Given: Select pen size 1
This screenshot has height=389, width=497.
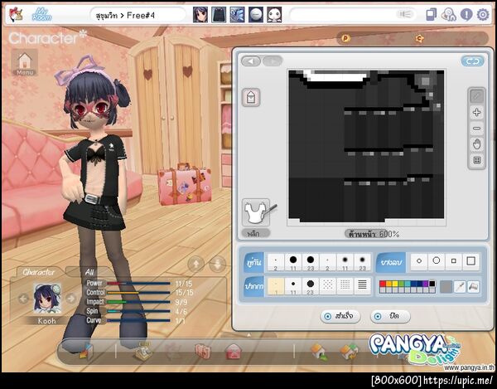Looking at the screenshot, I should (x=276, y=286).
